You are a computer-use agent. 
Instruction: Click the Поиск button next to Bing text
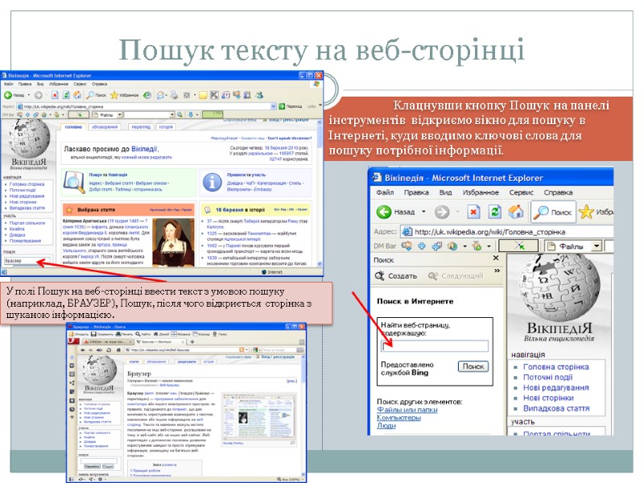coord(473,366)
